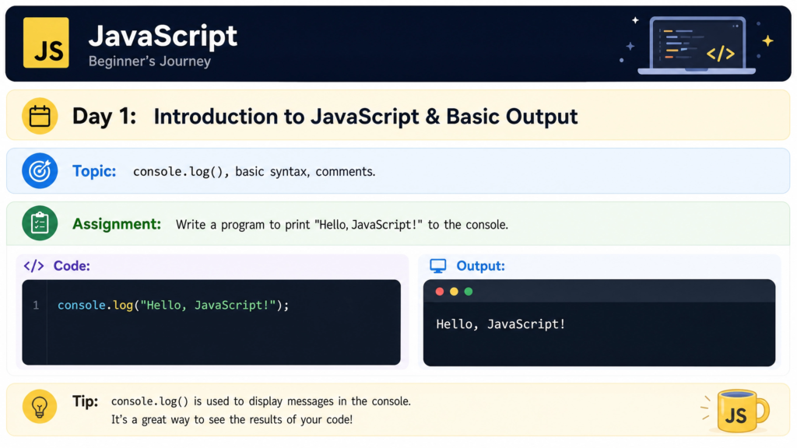Click the yellow JS logo in header
The height and width of the screenshot is (448, 797).
point(46,43)
